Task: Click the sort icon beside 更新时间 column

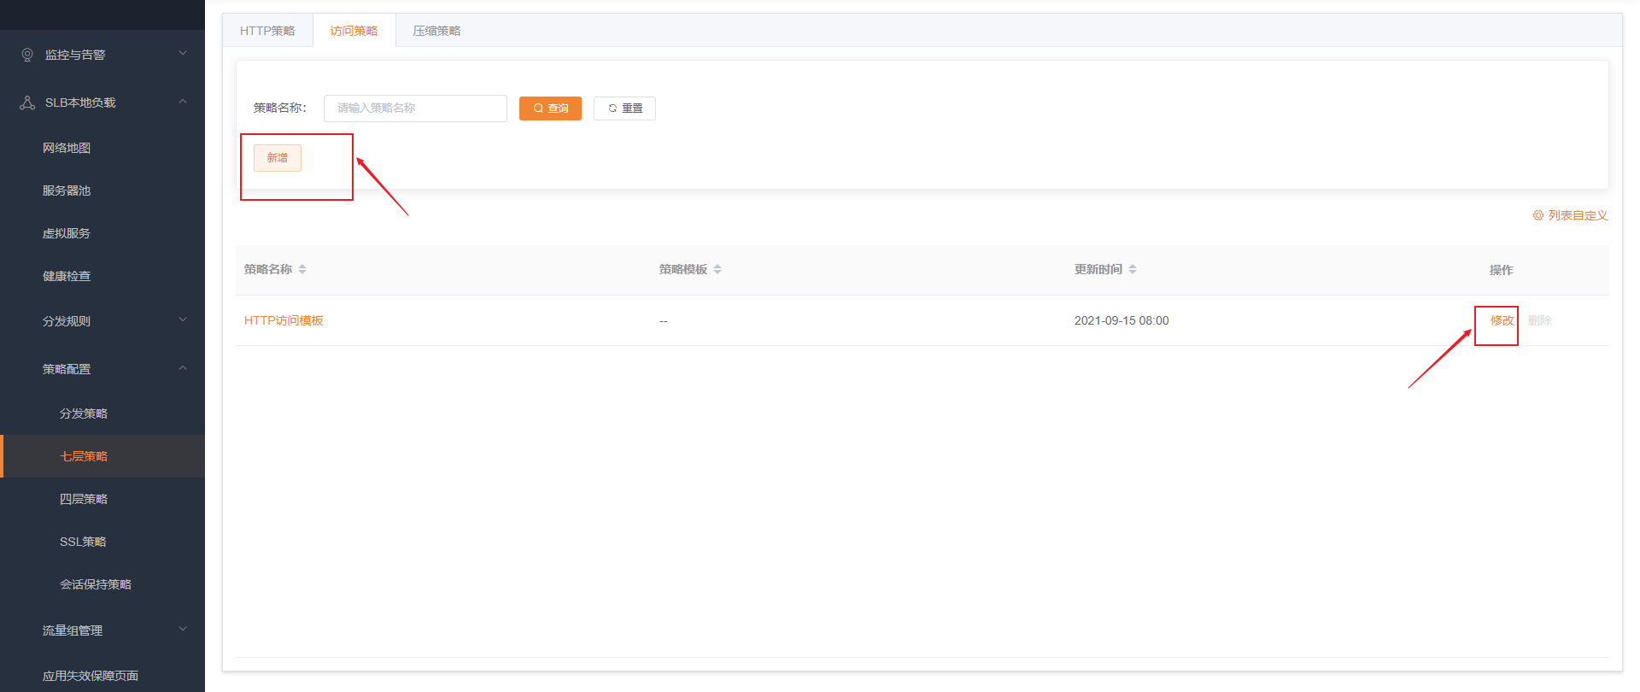Action: click(x=1133, y=269)
